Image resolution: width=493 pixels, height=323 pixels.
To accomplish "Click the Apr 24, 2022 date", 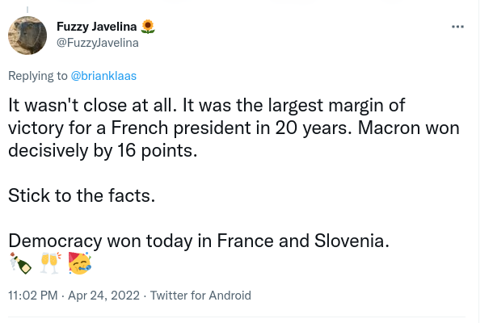I will (x=103, y=296).
